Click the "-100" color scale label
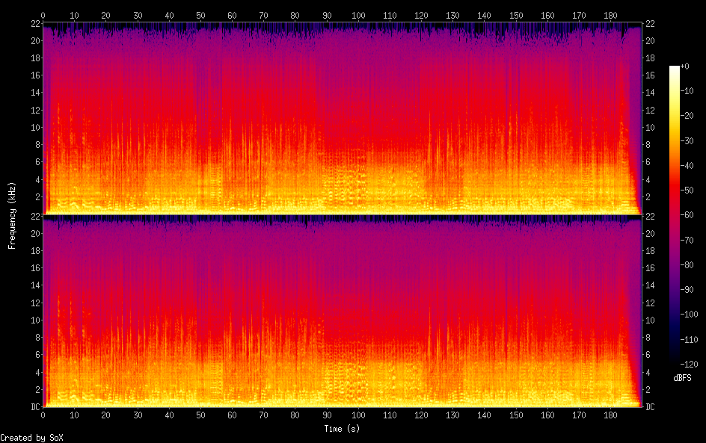Image resolution: width=706 pixels, height=443 pixels. [x=689, y=315]
